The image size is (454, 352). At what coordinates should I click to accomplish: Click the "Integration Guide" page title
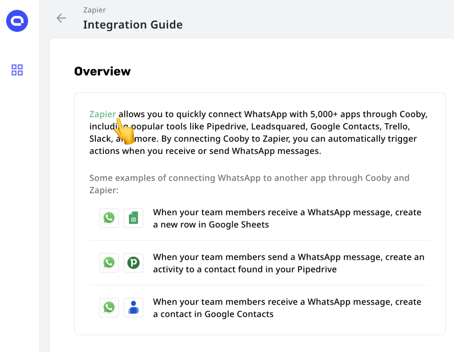pyautogui.click(x=133, y=25)
